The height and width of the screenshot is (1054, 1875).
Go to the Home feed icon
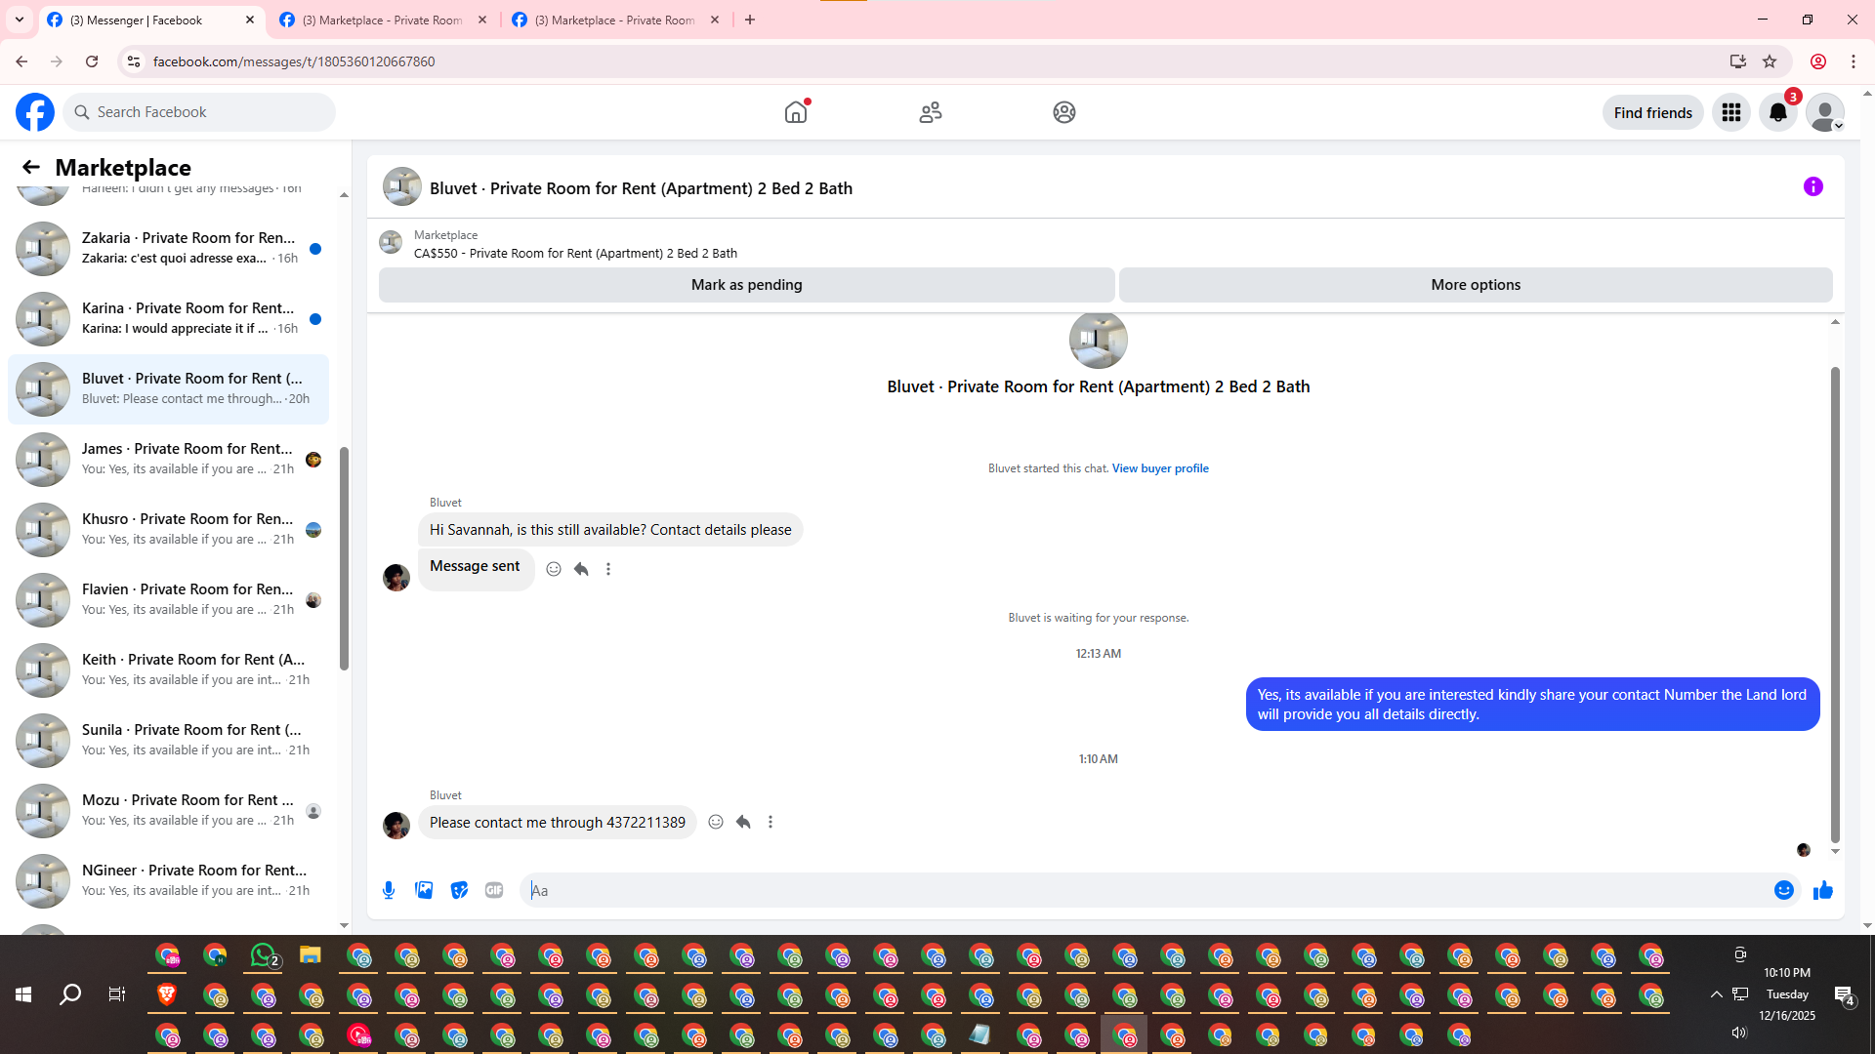(796, 112)
